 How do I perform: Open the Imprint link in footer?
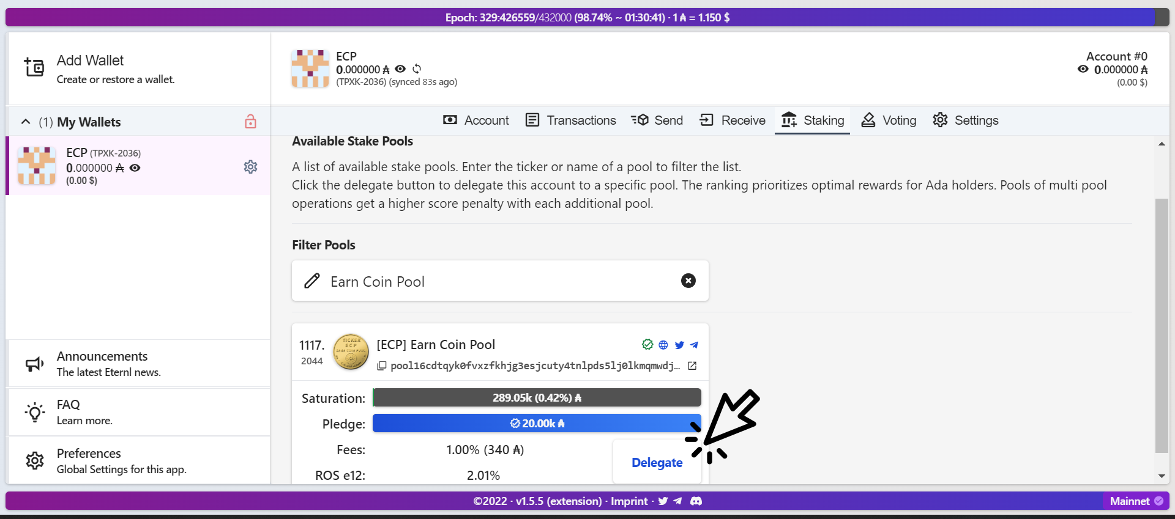pyautogui.click(x=629, y=501)
